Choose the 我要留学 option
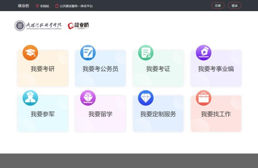Image resolution: width=258 pixels, height=168 pixels. click(100, 114)
